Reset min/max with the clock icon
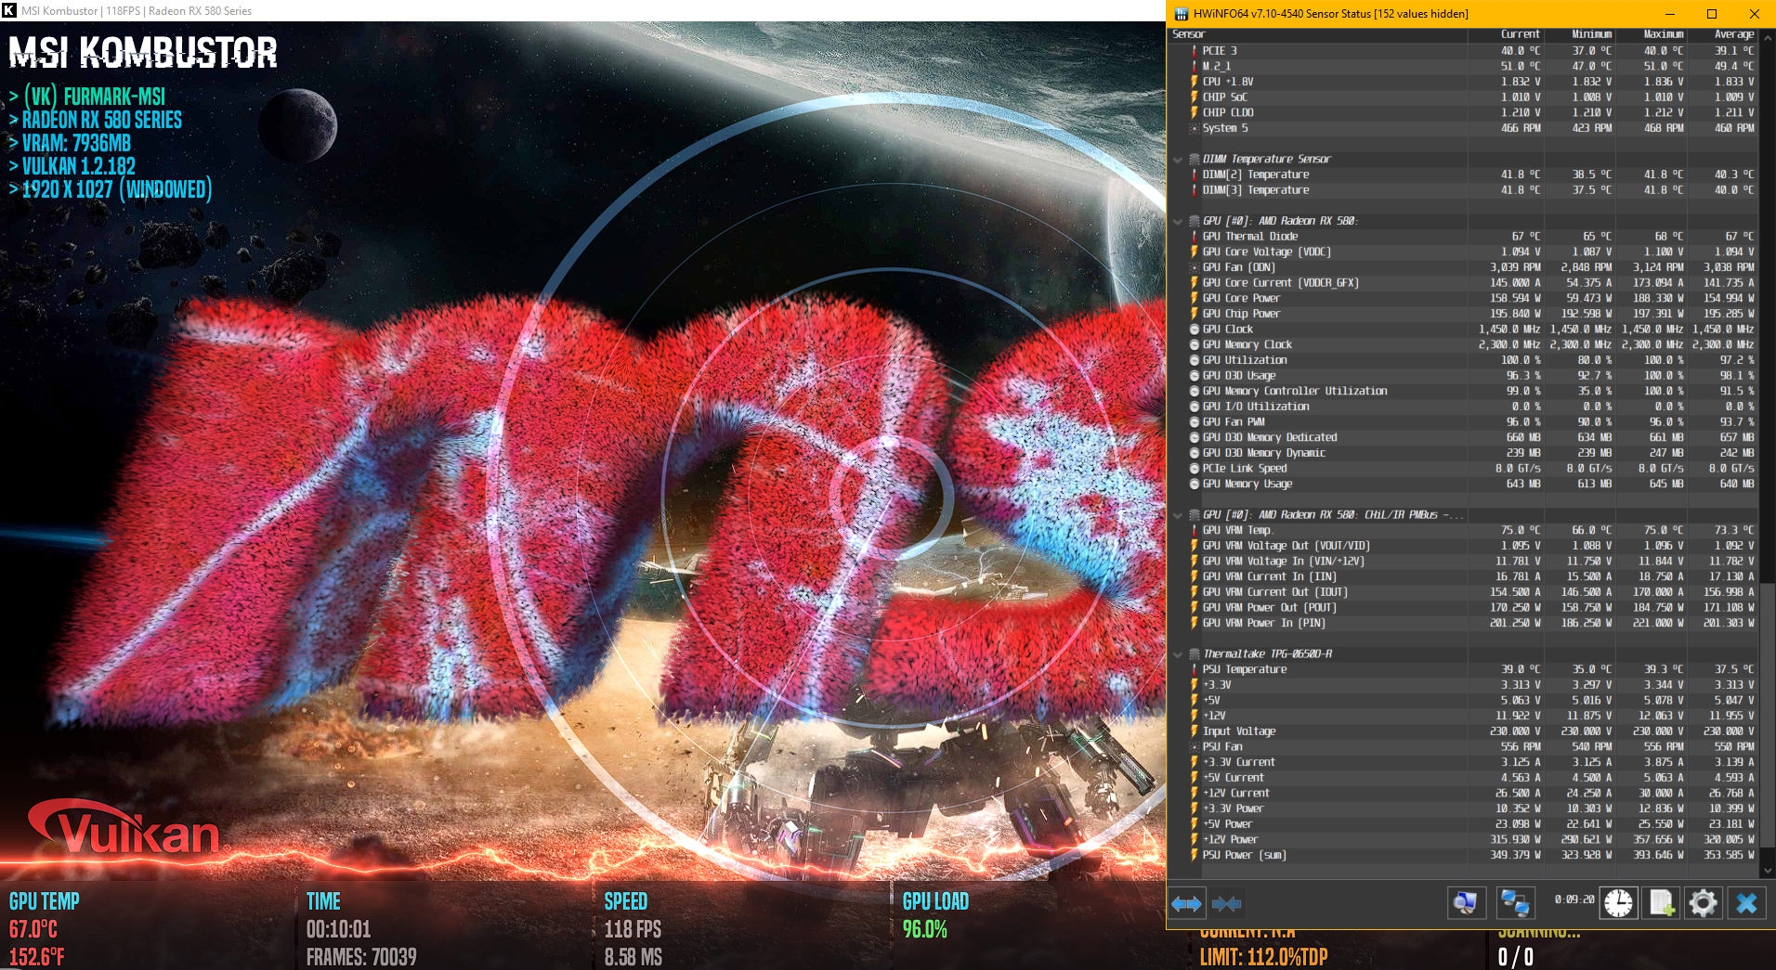 click(x=1618, y=902)
